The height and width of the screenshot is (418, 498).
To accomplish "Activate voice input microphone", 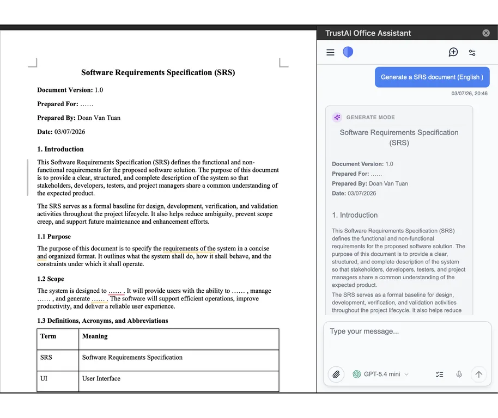I will pyautogui.click(x=459, y=374).
